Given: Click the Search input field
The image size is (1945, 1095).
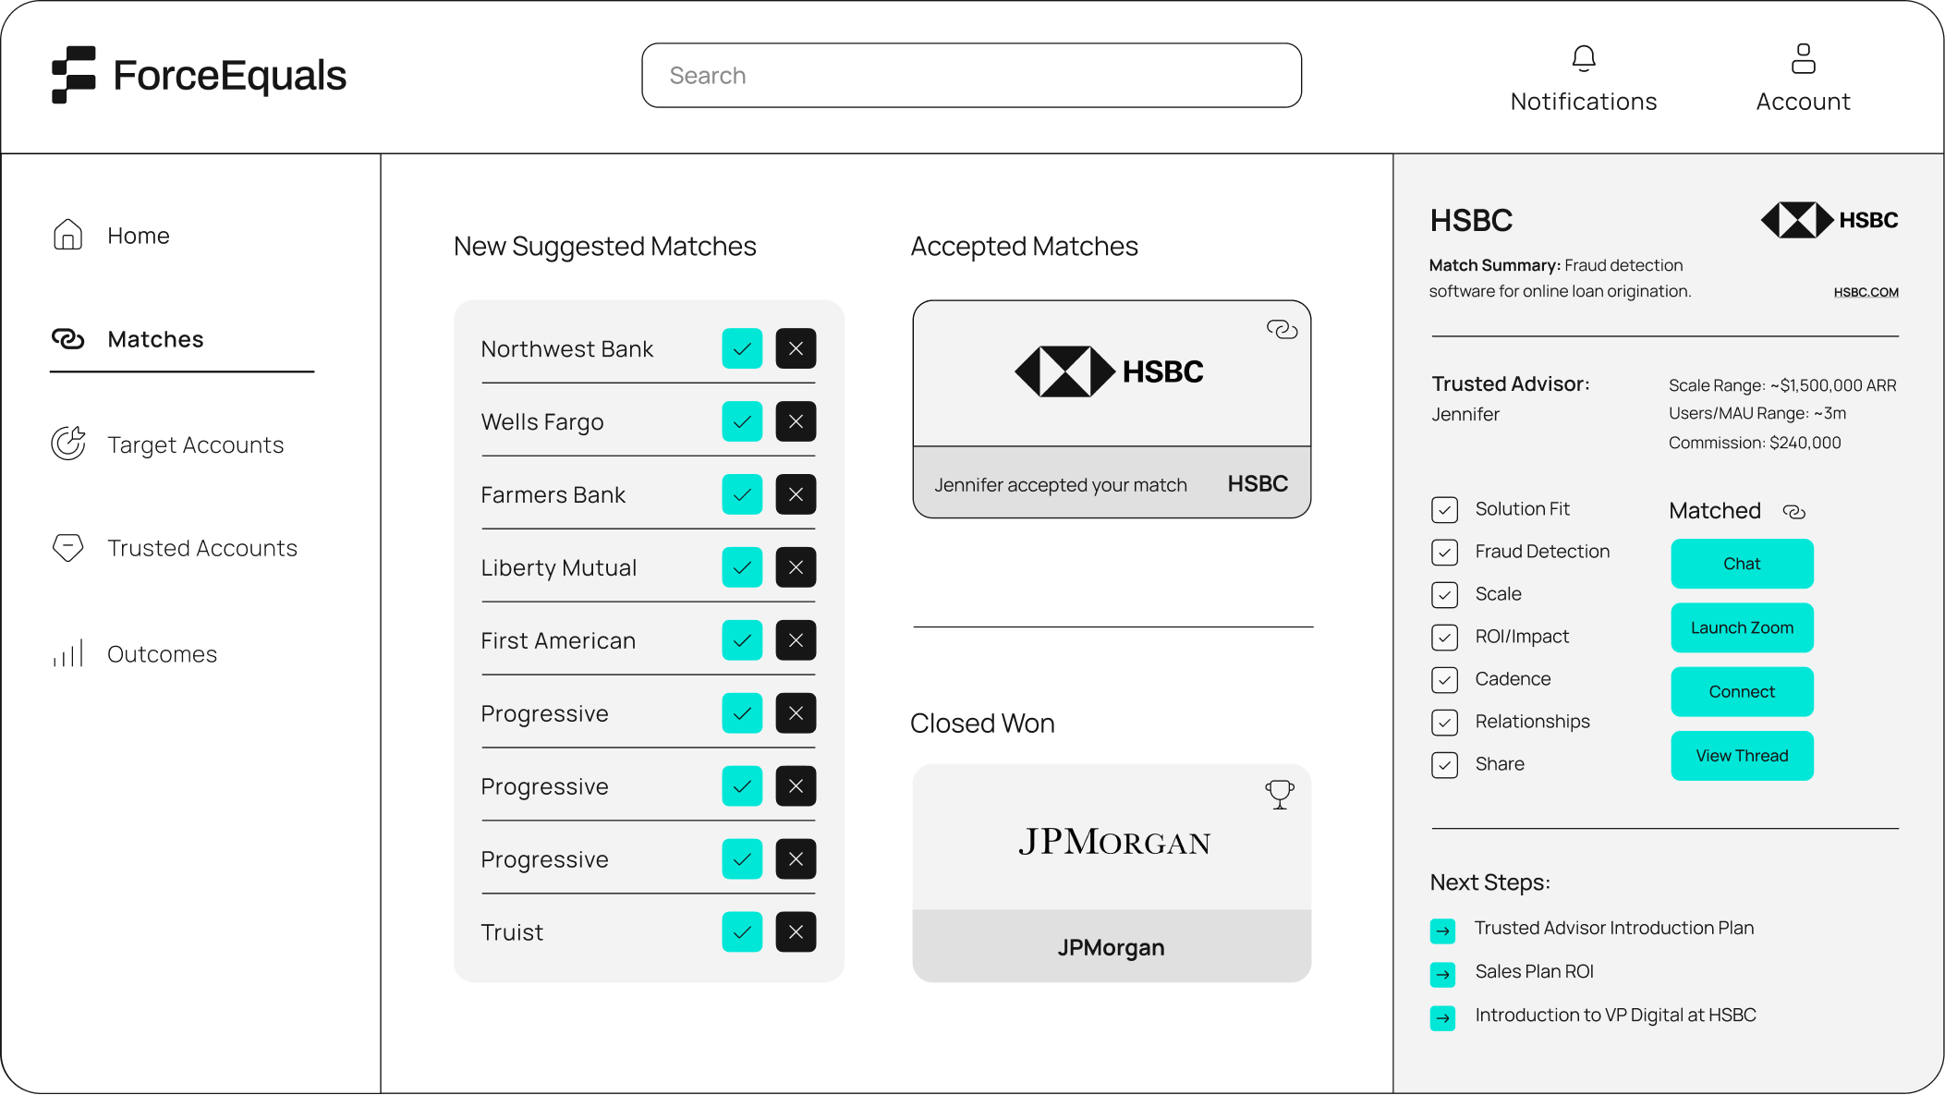Looking at the screenshot, I should (971, 75).
